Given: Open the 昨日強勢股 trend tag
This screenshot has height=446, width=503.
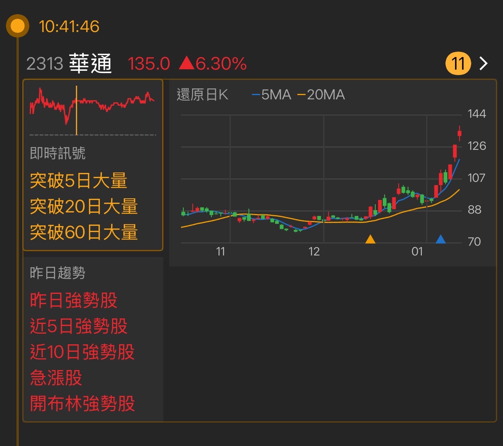Looking at the screenshot, I should pos(74,300).
